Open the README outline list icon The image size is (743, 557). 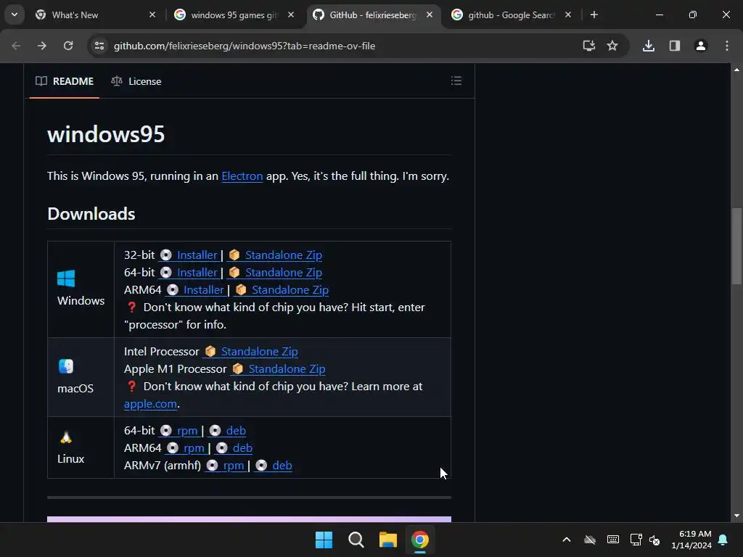456,81
